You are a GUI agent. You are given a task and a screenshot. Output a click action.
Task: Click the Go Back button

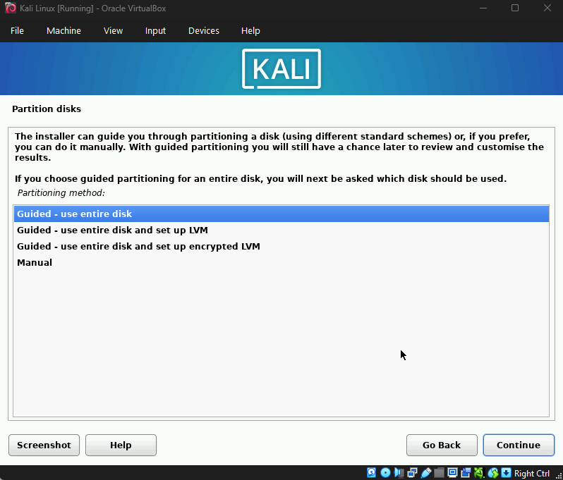tap(441, 445)
